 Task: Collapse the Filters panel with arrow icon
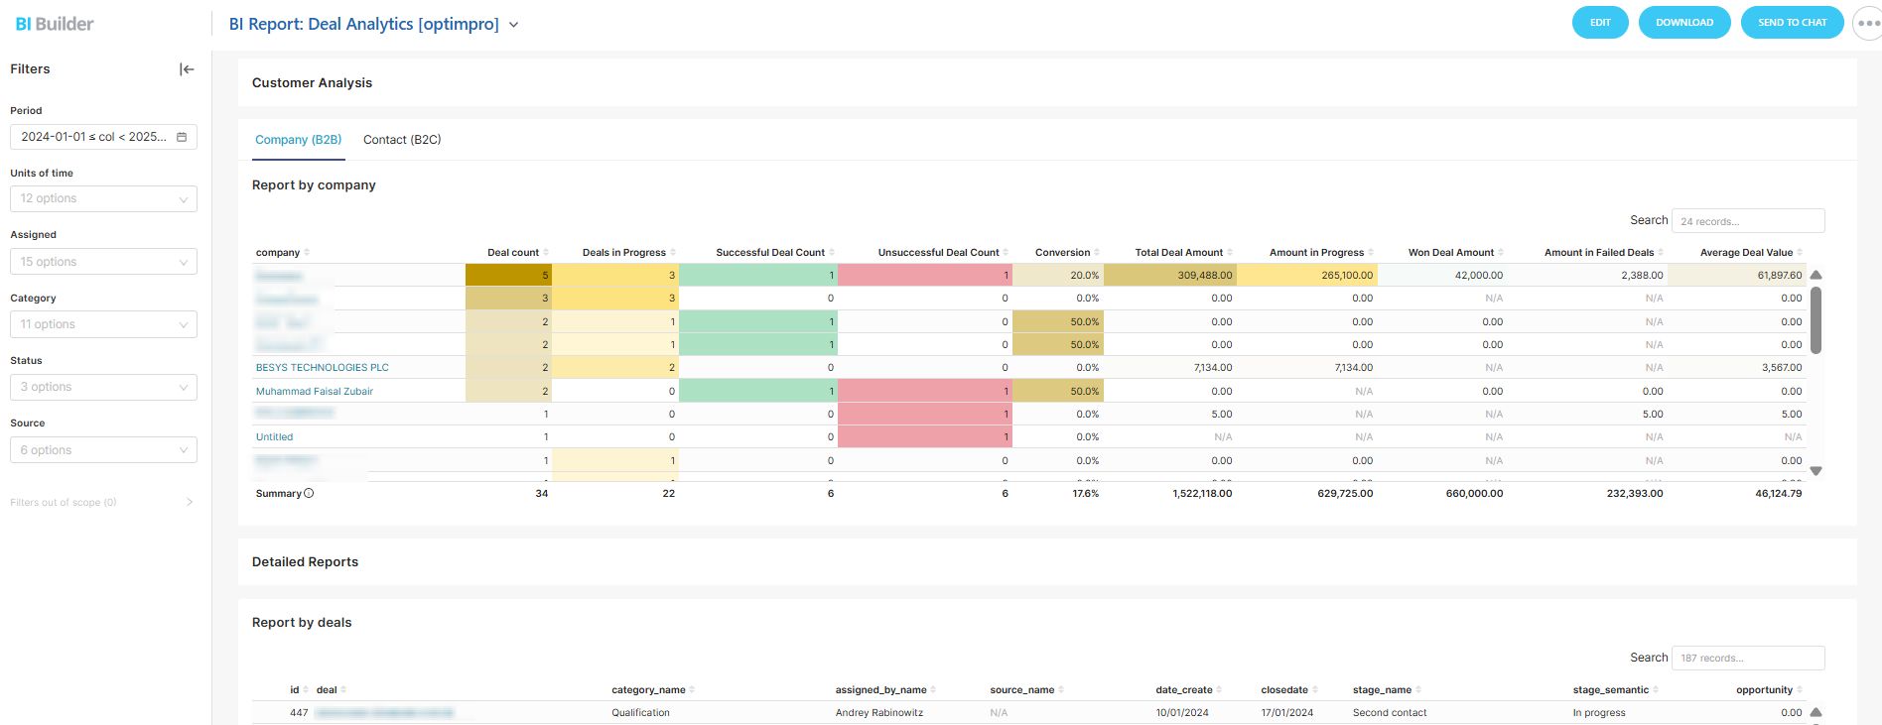click(187, 69)
